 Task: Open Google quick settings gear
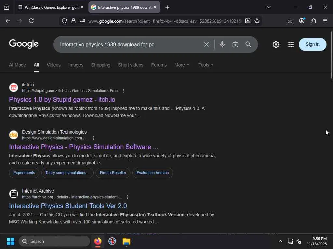(276, 44)
